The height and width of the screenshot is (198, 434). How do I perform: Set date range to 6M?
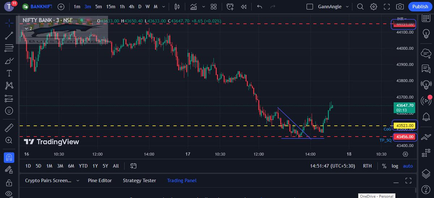pos(71,166)
